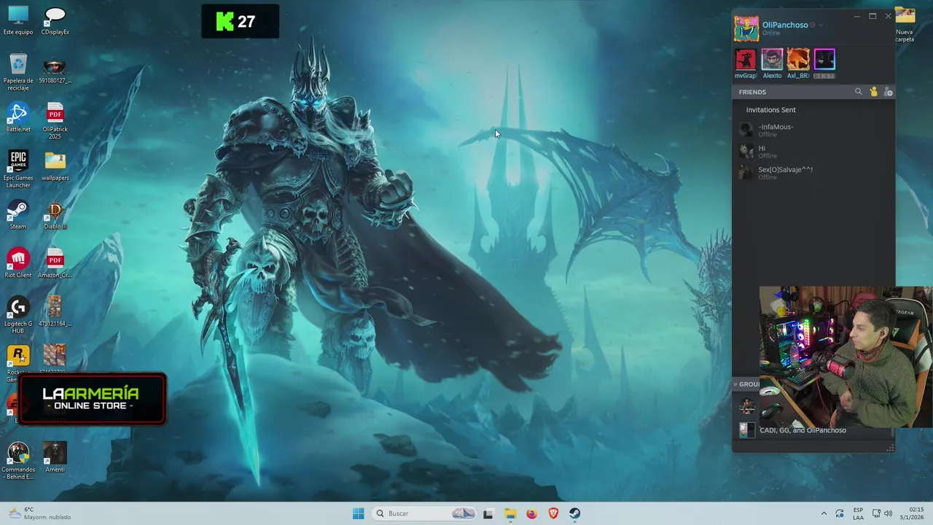Click the Add a Friend icon
This screenshot has height=525, width=933.
pos(888,92)
